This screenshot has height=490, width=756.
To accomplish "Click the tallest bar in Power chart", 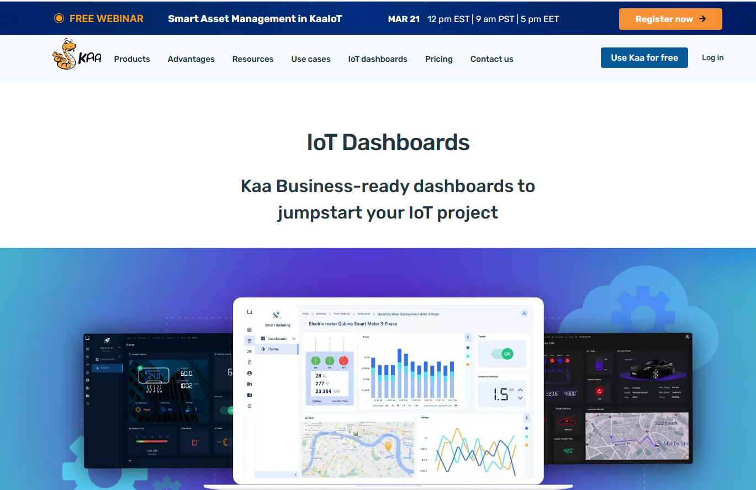I will 399,372.
